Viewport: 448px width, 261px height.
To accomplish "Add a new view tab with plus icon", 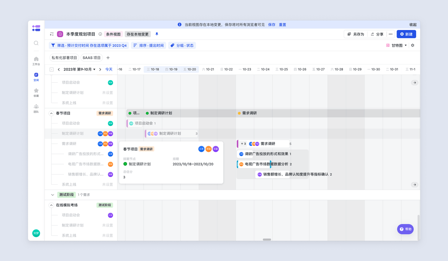I will 108,58.
